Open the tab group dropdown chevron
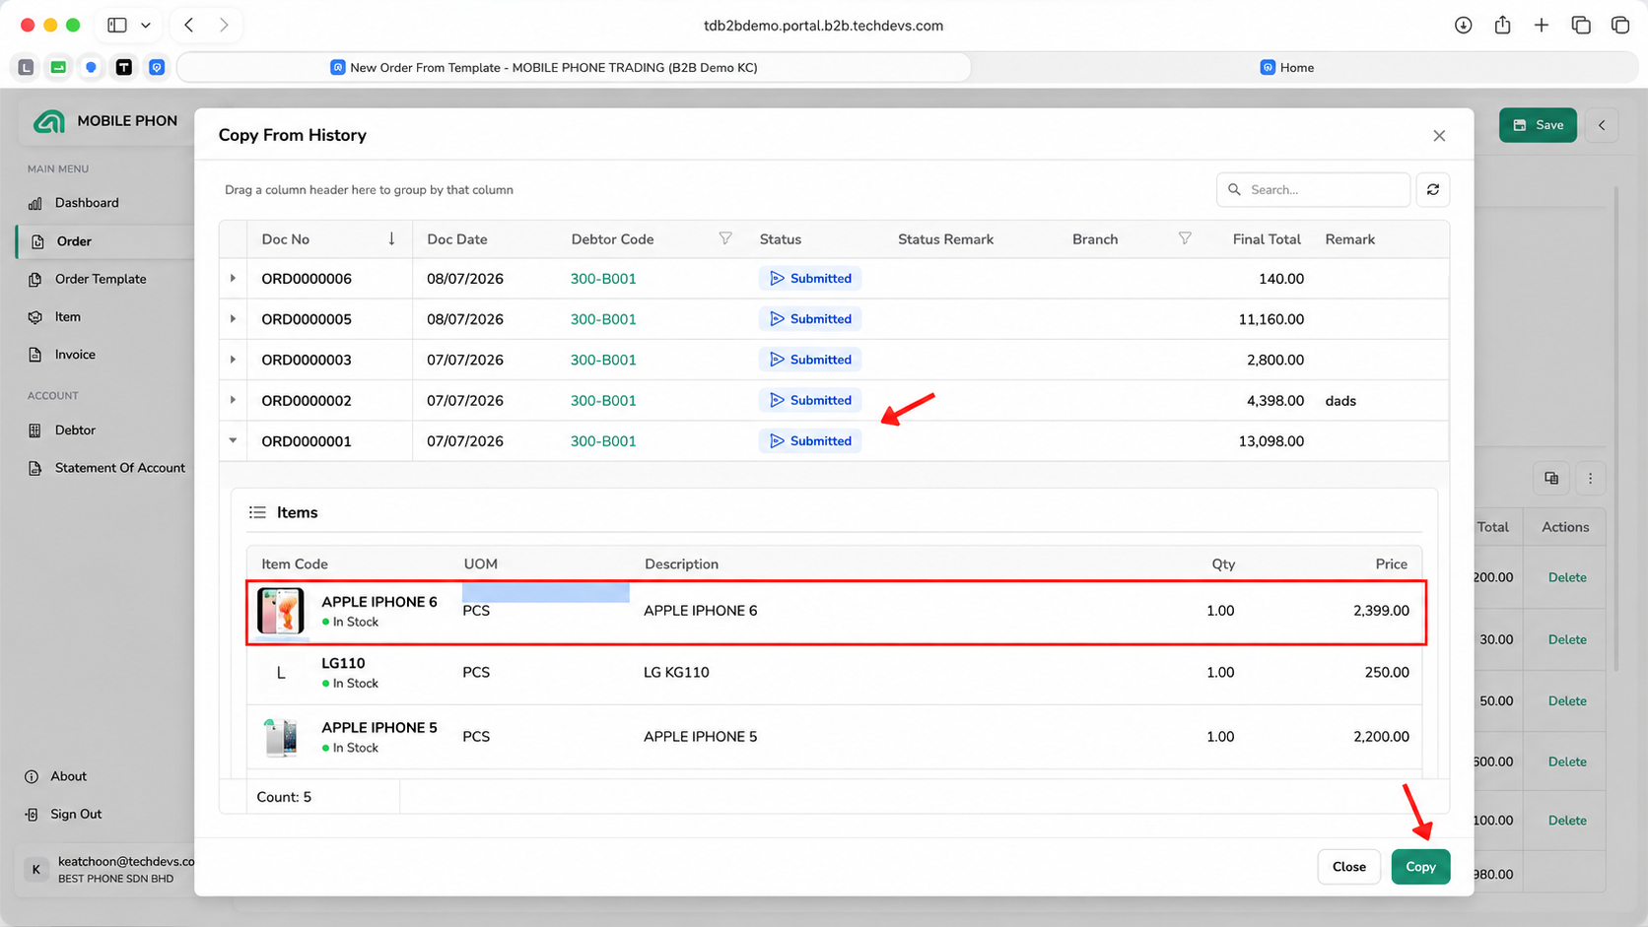The width and height of the screenshot is (1648, 927). coord(146,26)
